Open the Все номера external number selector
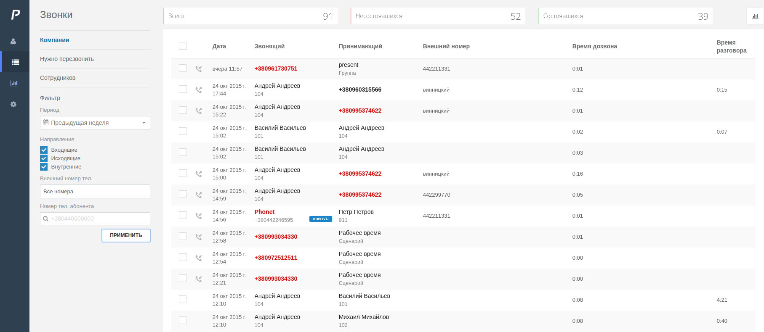This screenshot has width=764, height=332. pyautogui.click(x=95, y=191)
